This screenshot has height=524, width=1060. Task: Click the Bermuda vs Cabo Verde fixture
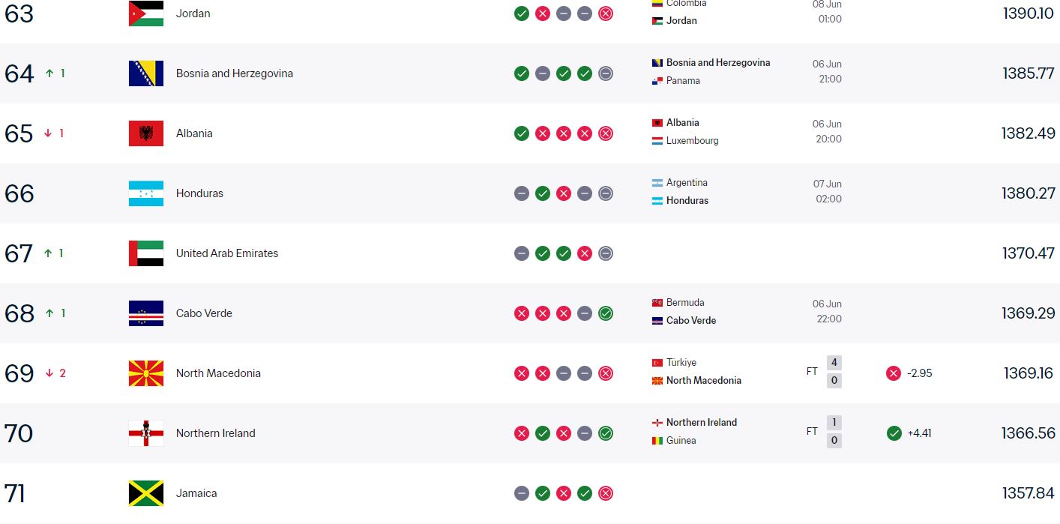pos(747,311)
